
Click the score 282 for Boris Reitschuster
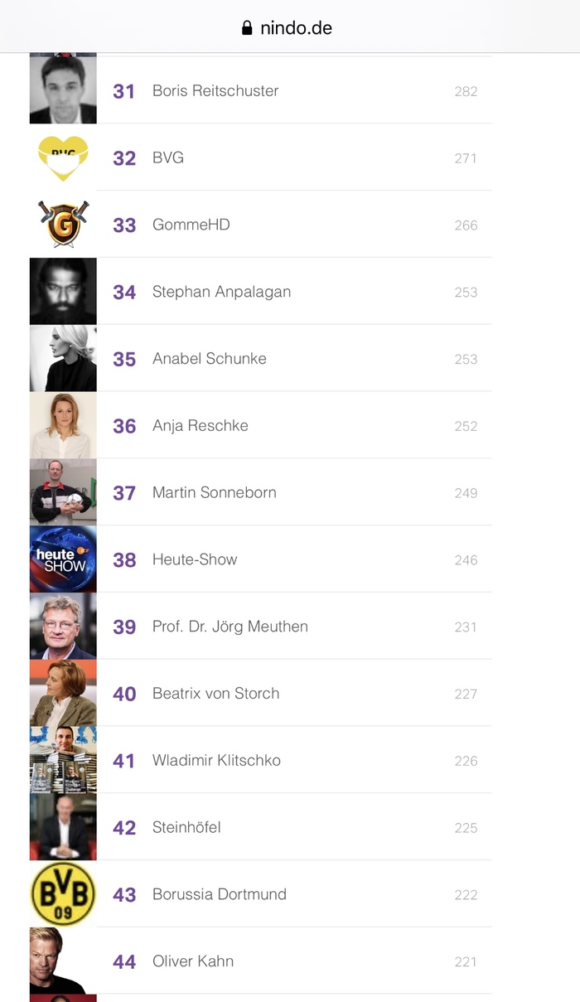[x=466, y=91]
